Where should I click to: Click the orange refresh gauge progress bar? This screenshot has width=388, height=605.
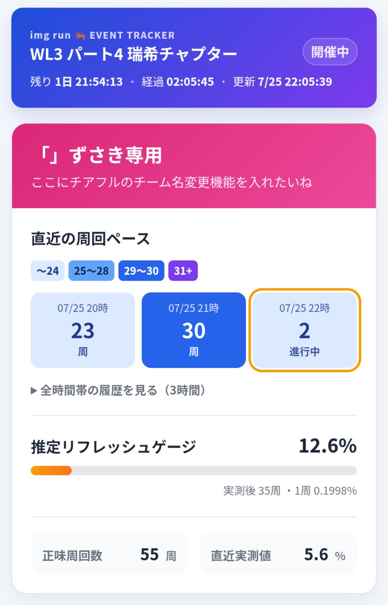pos(194,470)
